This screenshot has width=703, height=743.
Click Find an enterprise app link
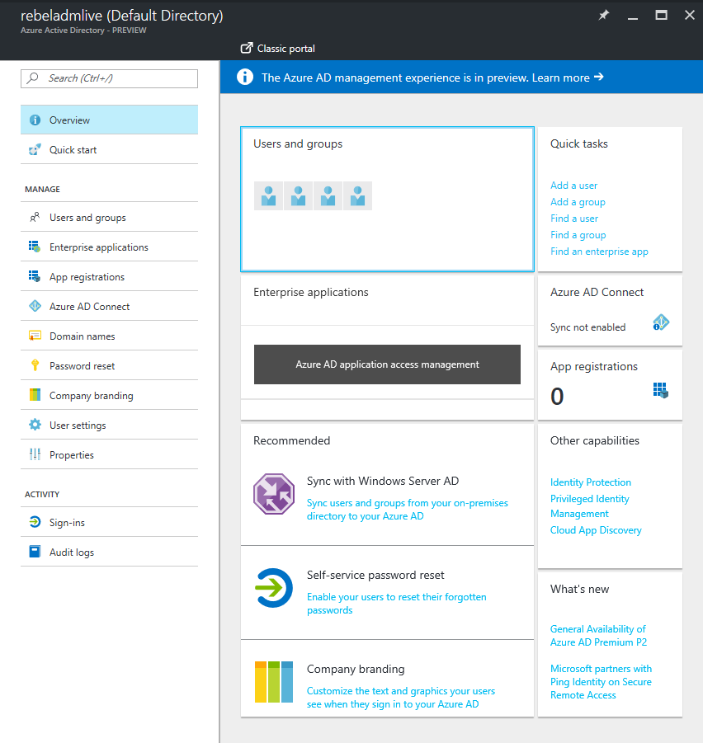pyautogui.click(x=599, y=252)
